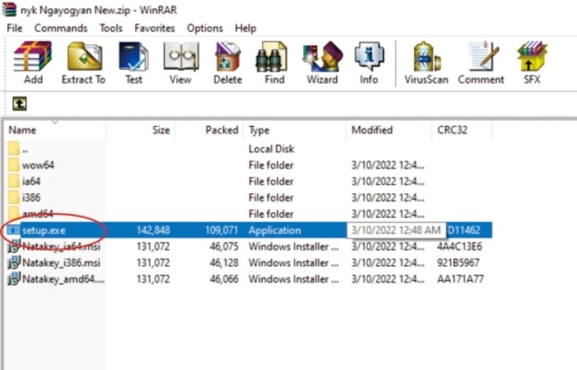Click the Natakey_ia64.msi file name
Image resolution: width=577 pixels, height=370 pixels.
(x=61, y=246)
